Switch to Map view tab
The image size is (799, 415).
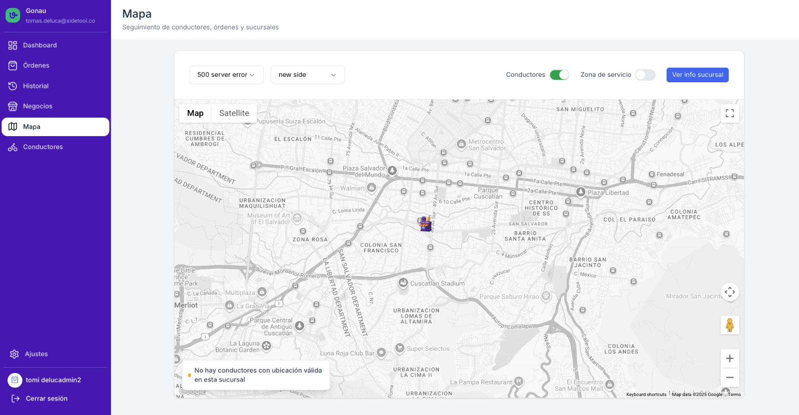coord(195,113)
